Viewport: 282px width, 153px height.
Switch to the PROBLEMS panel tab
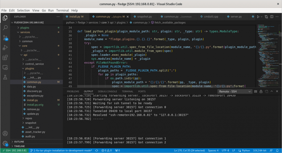pyautogui.click(x=73, y=91)
